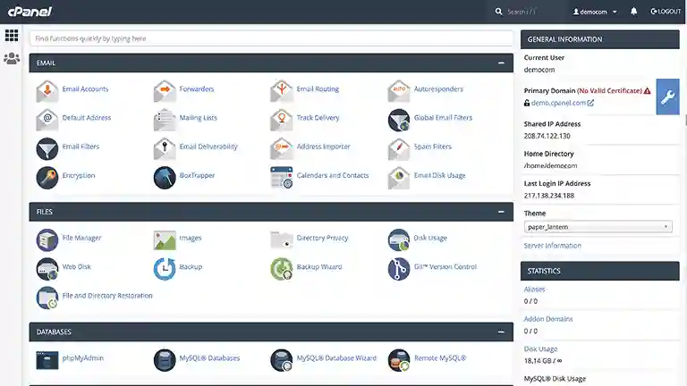Open the Calendars and Contacts text link
This screenshot has width=687, height=386.
pyautogui.click(x=333, y=175)
